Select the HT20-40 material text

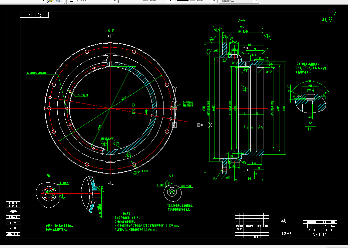pyautogui.click(x=285, y=233)
